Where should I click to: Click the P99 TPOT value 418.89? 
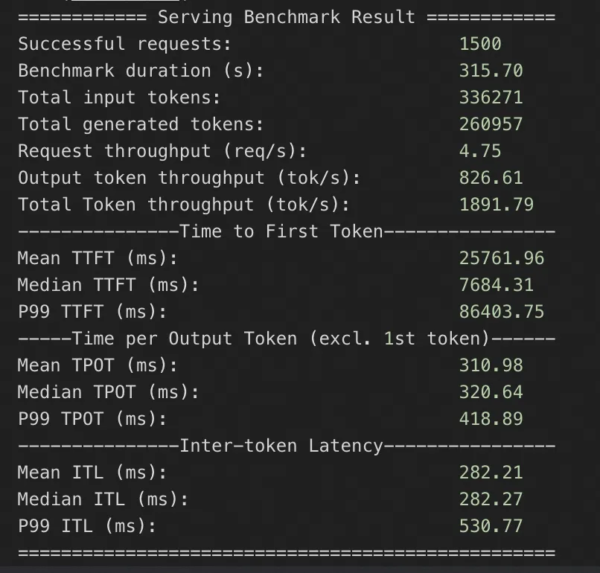[491, 419]
